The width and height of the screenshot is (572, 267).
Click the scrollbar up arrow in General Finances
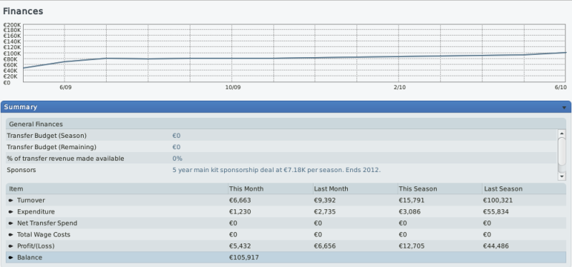pos(562,133)
